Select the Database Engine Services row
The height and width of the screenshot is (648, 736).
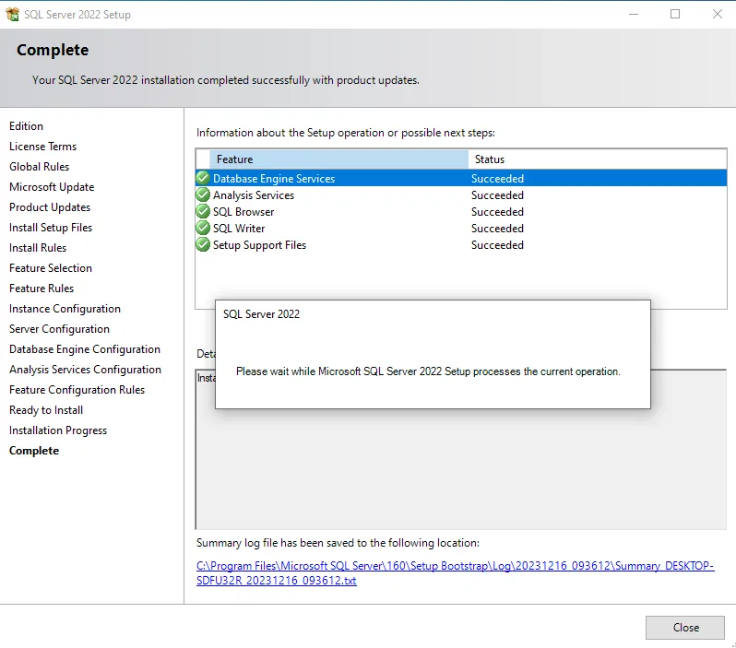461,178
